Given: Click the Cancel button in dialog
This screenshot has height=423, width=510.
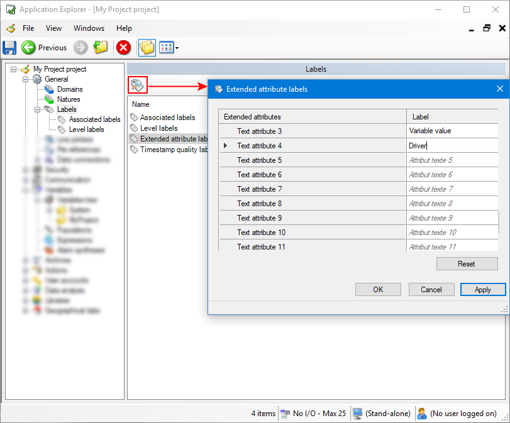Looking at the screenshot, I should click(431, 290).
